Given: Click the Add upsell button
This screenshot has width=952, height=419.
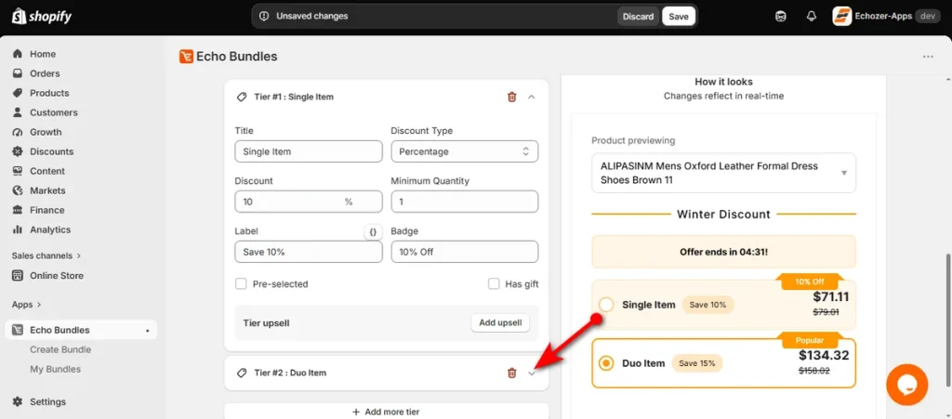Looking at the screenshot, I should click(x=500, y=322).
